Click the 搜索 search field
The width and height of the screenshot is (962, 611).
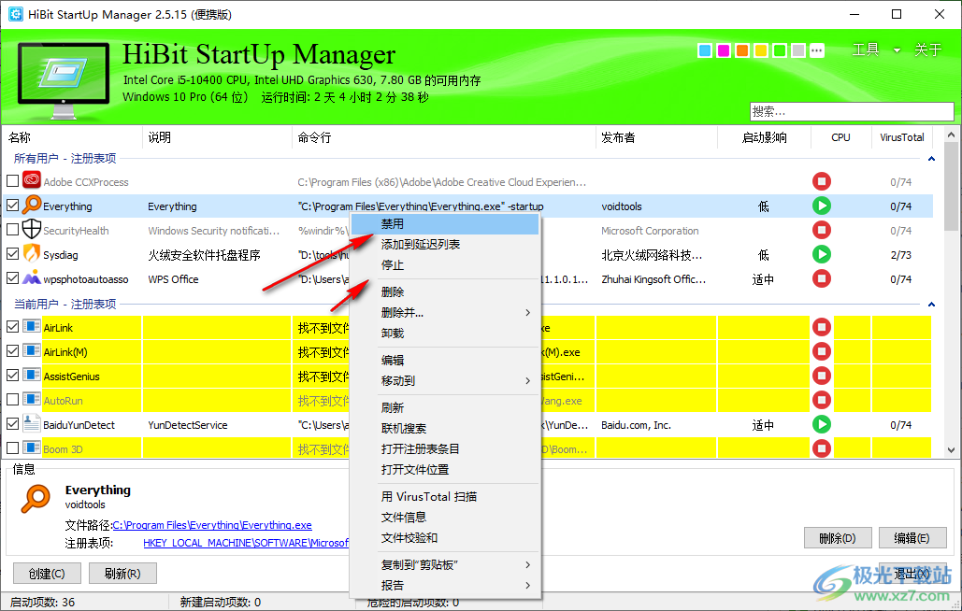852,111
